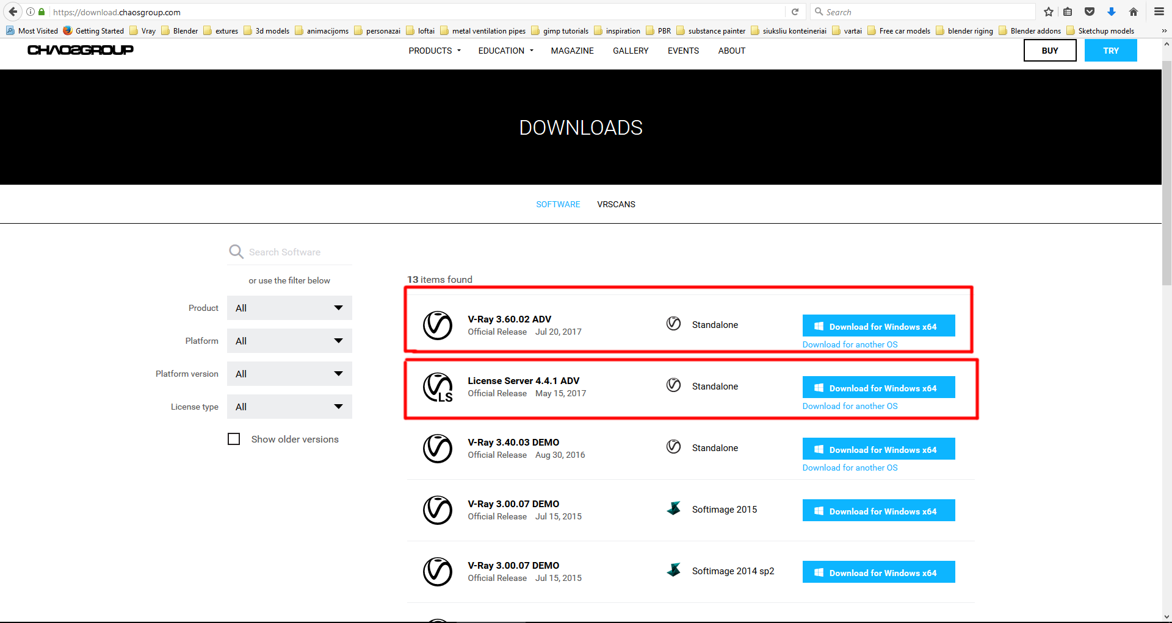Click Download for another OS under License Server
Viewport: 1172px width, 623px height.
click(x=850, y=406)
